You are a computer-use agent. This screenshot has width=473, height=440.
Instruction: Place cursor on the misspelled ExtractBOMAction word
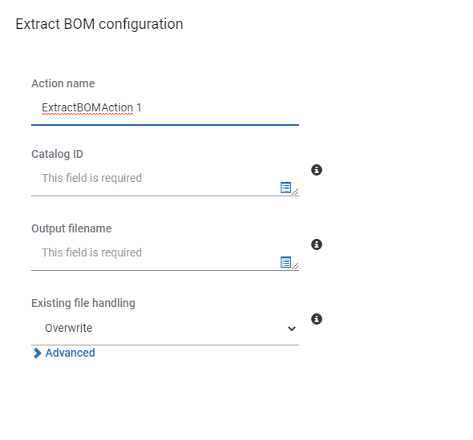(x=87, y=107)
